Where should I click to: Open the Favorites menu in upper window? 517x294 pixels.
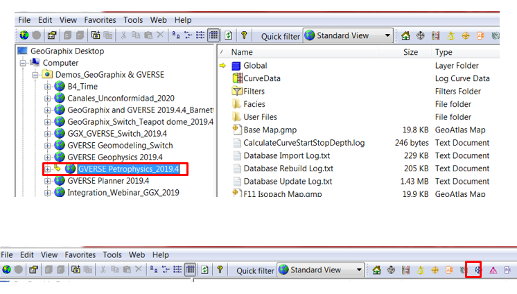(x=100, y=20)
